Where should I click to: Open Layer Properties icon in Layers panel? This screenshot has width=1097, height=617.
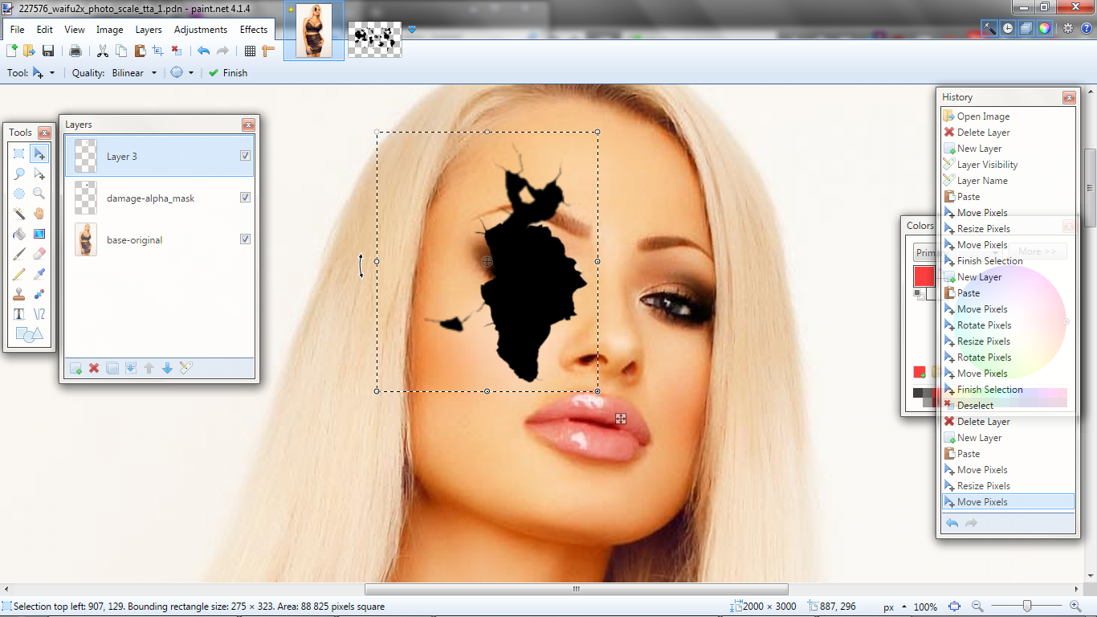[186, 368]
